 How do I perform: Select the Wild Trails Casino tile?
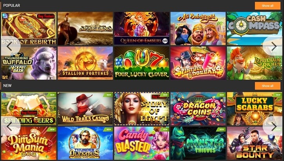(x=85, y=109)
